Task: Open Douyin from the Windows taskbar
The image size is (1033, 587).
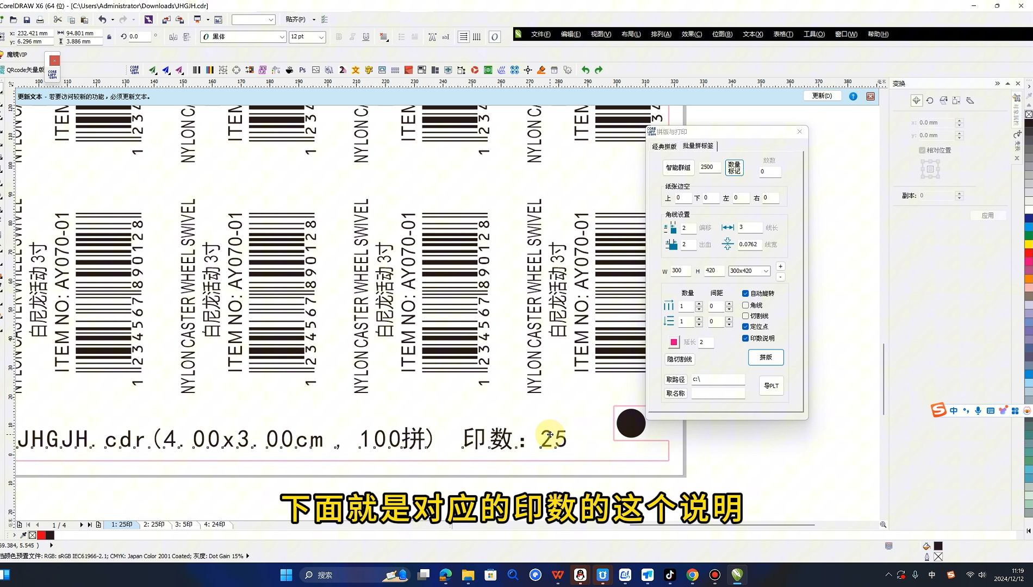Action: tap(669, 574)
